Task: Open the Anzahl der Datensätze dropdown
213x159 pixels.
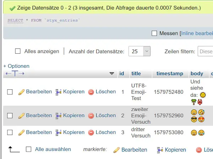Action: (x=140, y=51)
